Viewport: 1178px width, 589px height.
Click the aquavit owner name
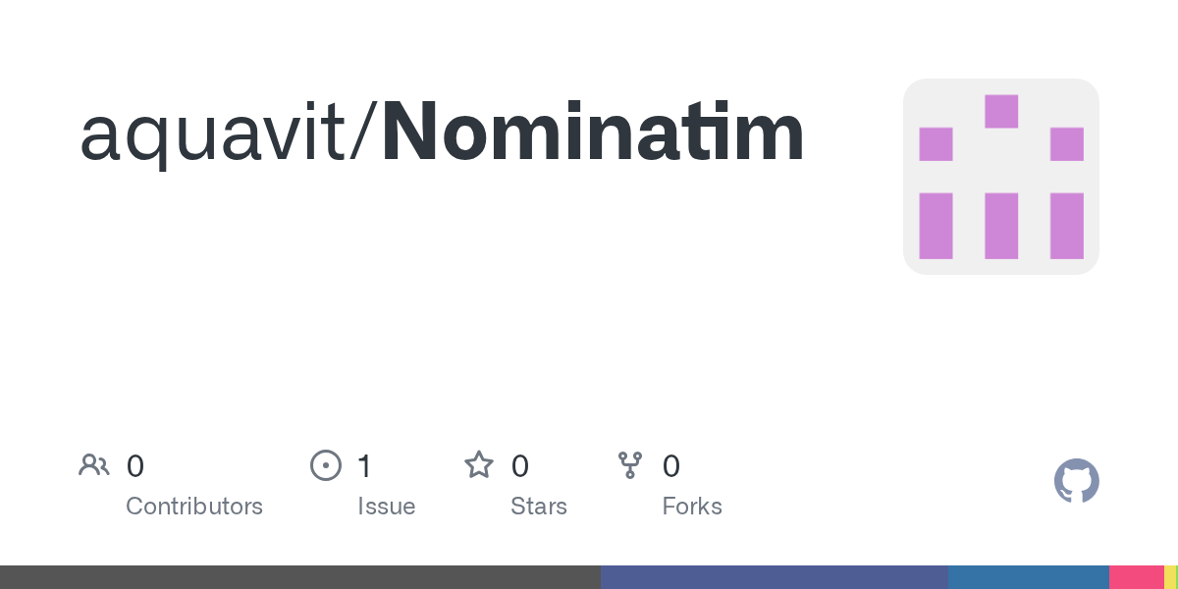[221, 134]
